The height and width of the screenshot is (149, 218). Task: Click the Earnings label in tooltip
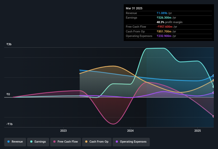[131, 18]
